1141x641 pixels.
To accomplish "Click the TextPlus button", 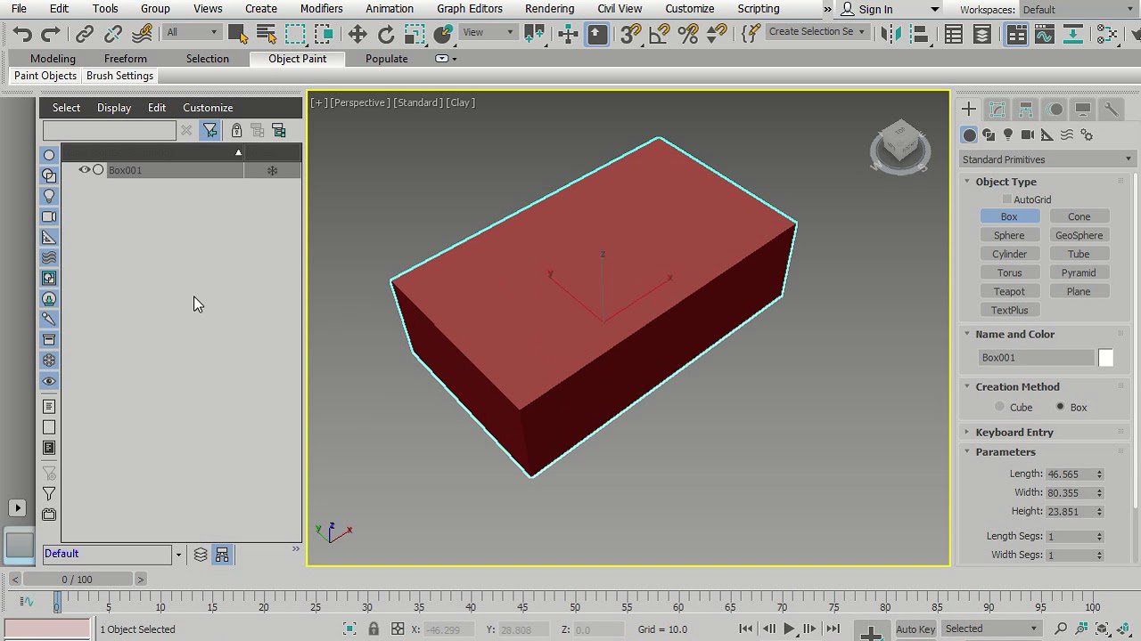I will [x=1009, y=310].
